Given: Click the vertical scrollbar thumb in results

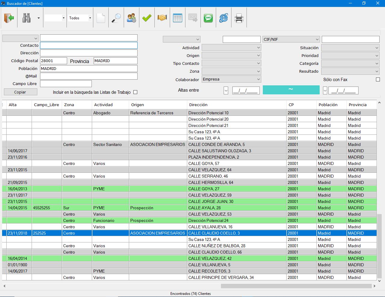Looking at the screenshot, I should (x=379, y=246).
